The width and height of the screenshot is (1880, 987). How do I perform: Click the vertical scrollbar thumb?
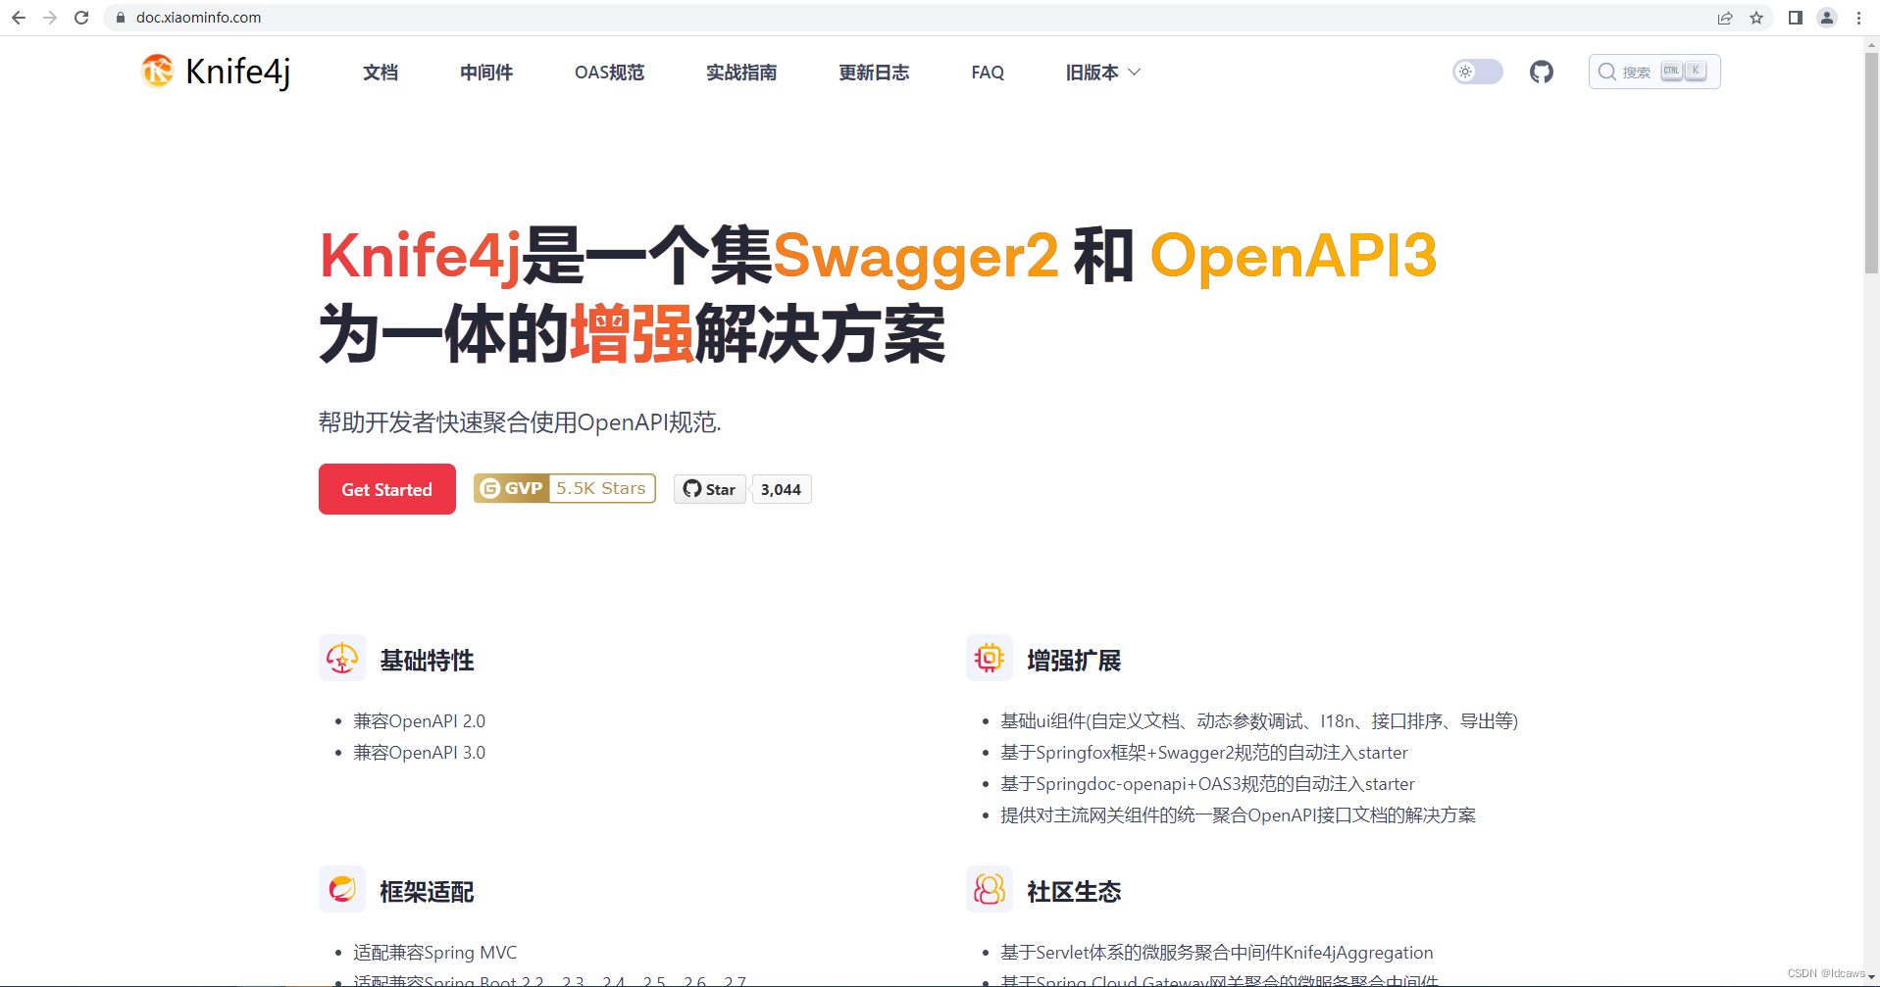point(1871,163)
